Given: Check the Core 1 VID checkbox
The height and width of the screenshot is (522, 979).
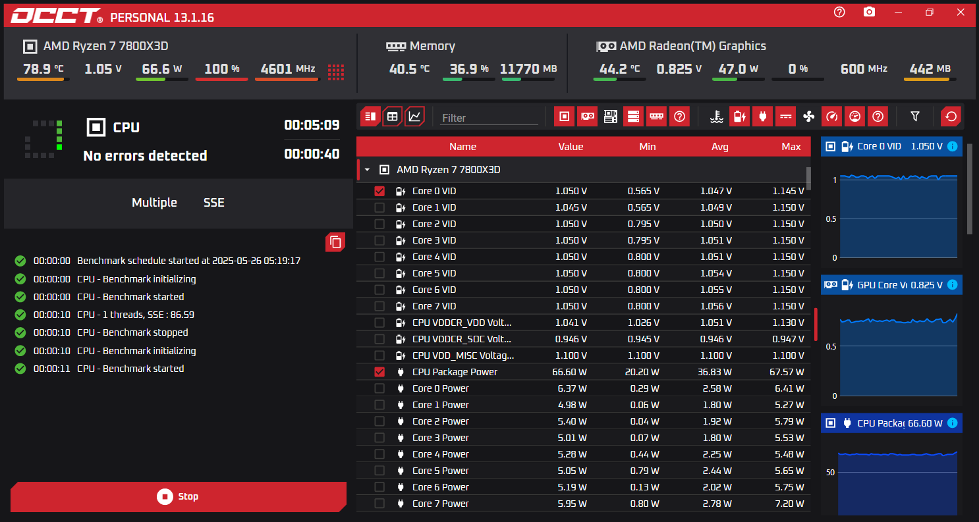Looking at the screenshot, I should [379, 207].
